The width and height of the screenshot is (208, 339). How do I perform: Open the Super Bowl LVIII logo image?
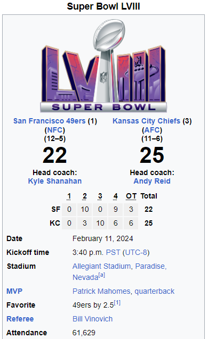[103, 66]
